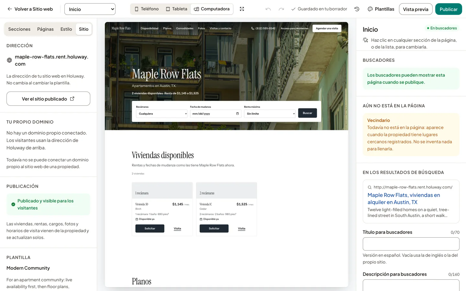
Task: Click Visita link on Vivienda 3D card
Action: (177, 228)
